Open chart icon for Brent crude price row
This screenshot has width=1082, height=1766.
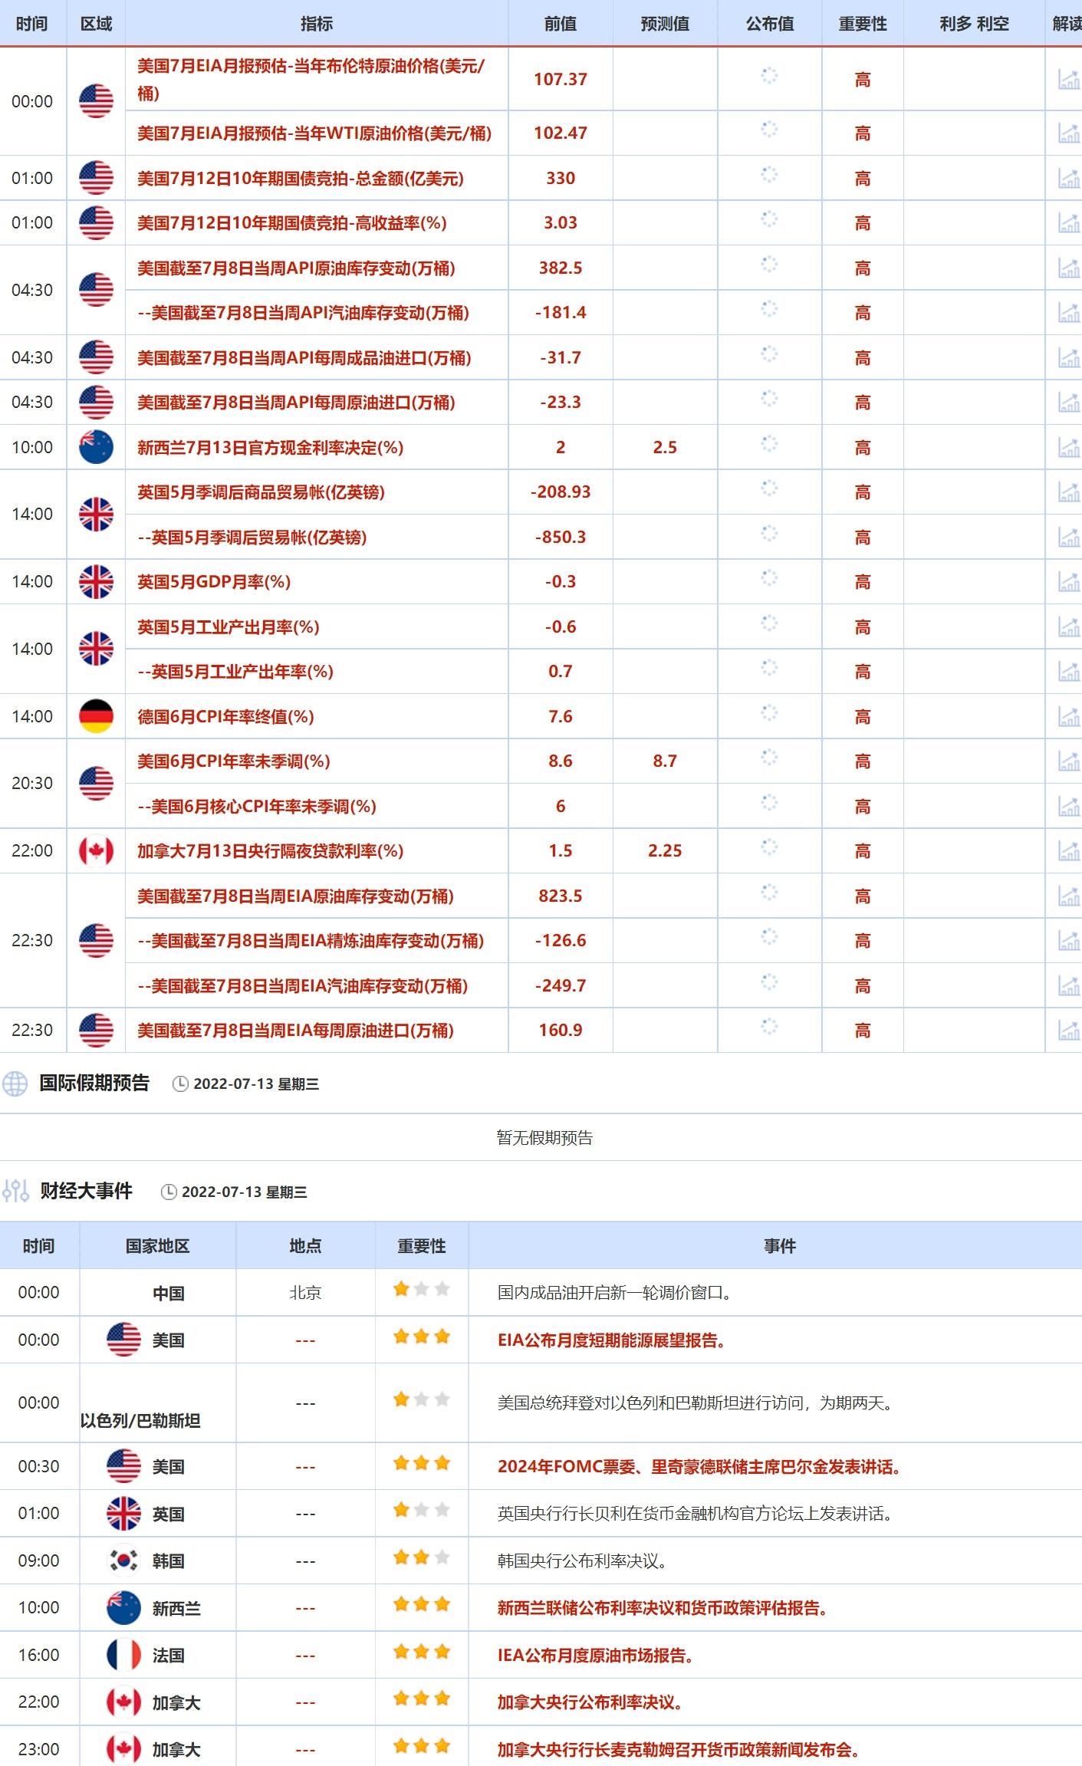point(1068,79)
